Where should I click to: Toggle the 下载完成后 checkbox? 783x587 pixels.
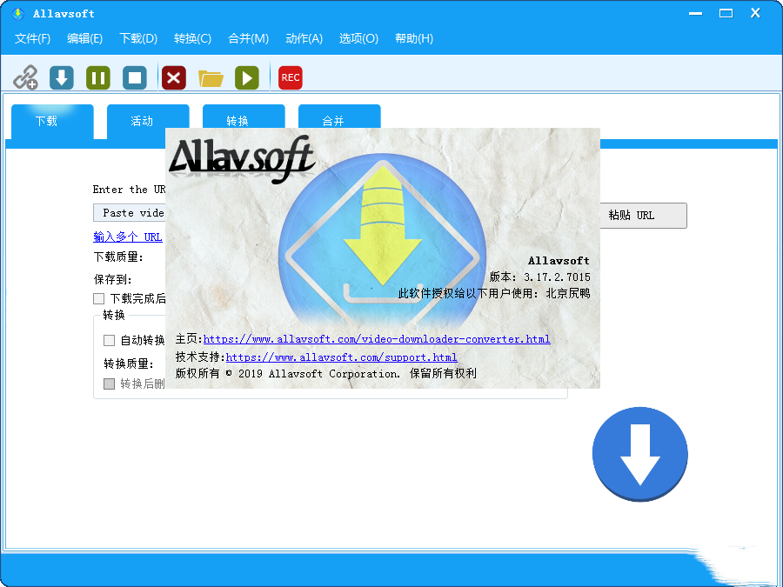click(99, 298)
